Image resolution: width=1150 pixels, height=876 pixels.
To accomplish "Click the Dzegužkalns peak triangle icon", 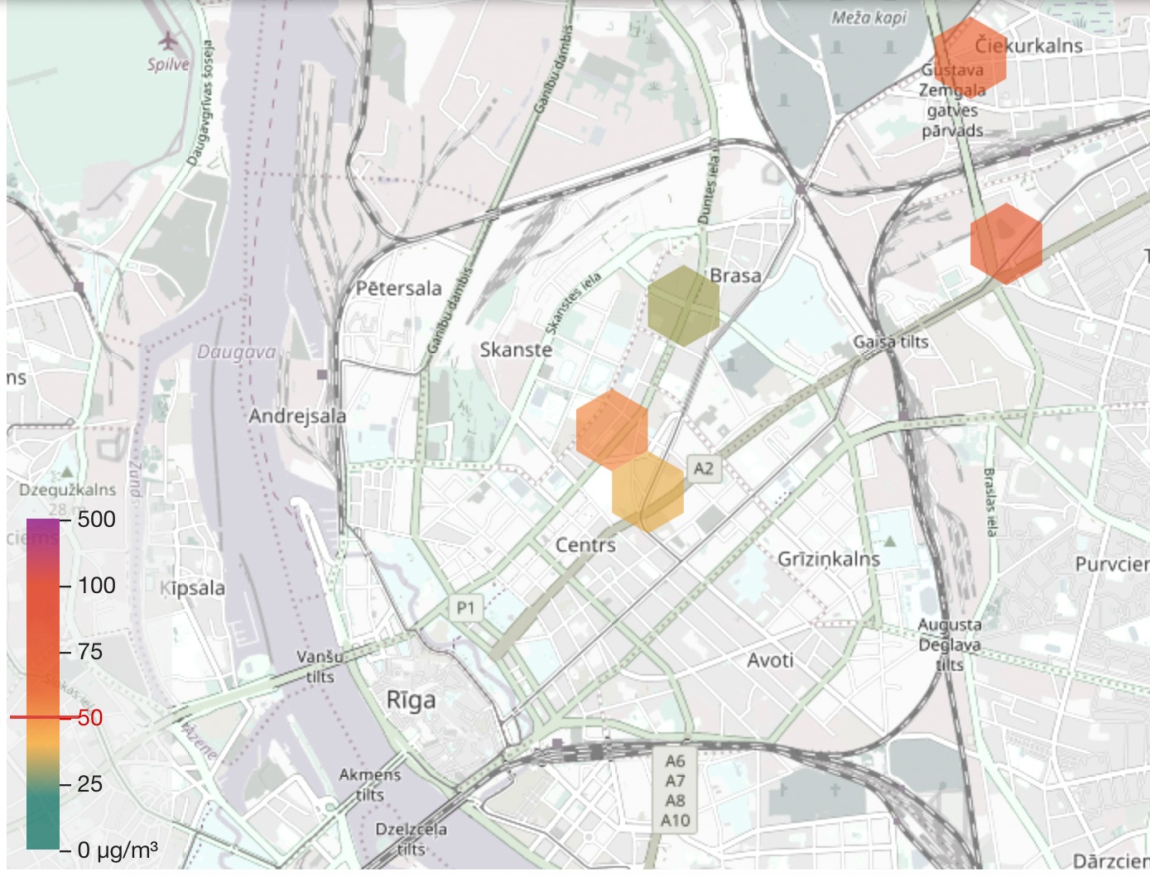I will (67, 473).
